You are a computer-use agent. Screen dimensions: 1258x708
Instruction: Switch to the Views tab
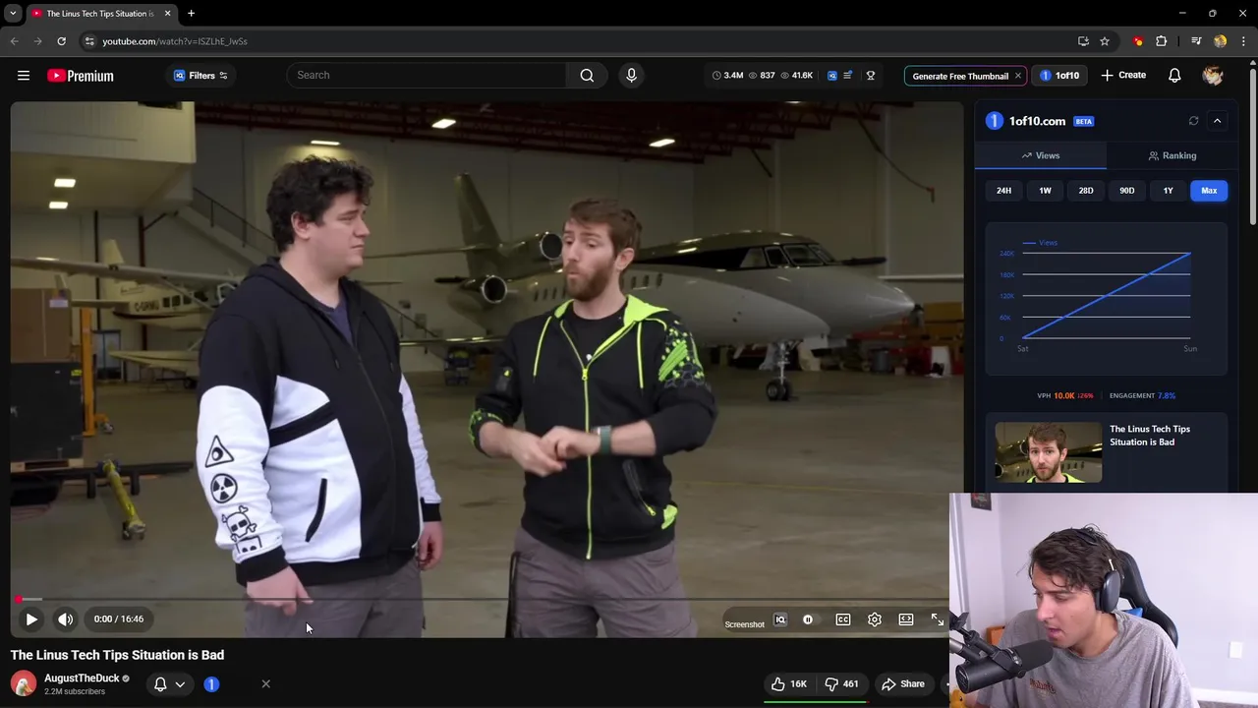[1041, 155]
